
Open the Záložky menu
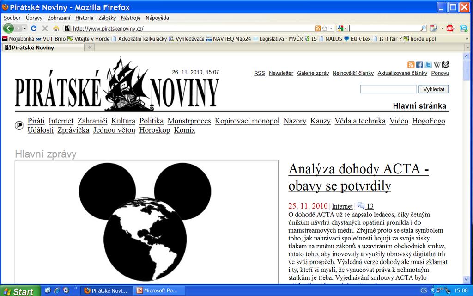pos(107,18)
